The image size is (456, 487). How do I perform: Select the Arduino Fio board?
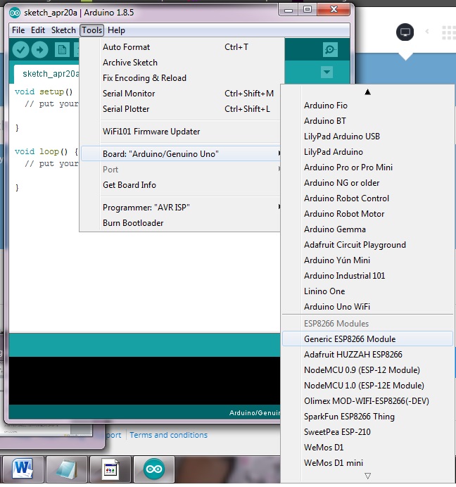367,106
